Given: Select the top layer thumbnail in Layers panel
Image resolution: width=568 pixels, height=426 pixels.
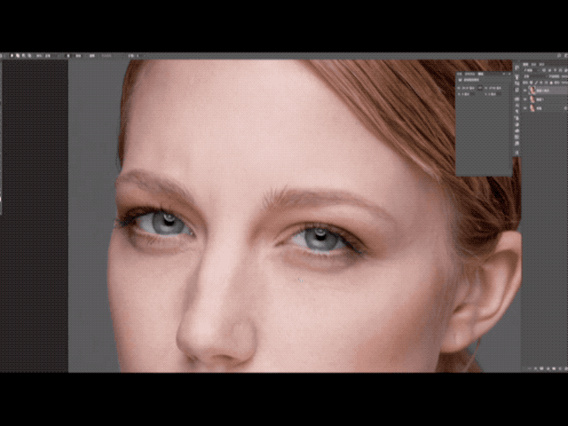Looking at the screenshot, I should pos(532,91).
